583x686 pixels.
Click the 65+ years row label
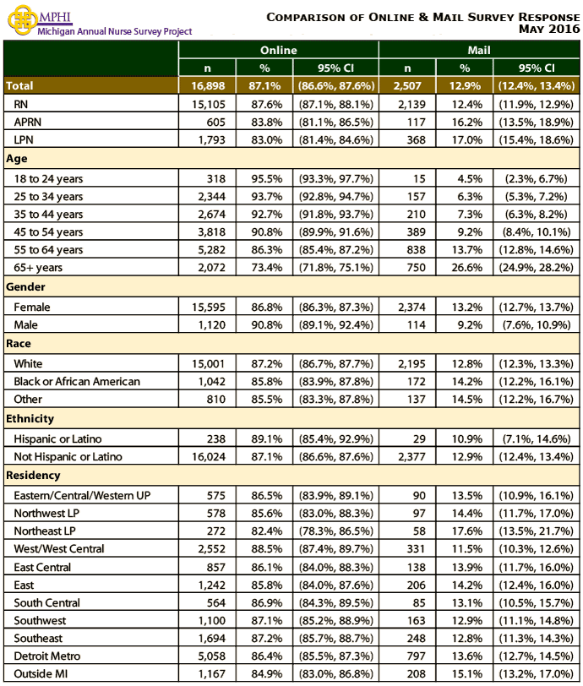click(x=38, y=268)
